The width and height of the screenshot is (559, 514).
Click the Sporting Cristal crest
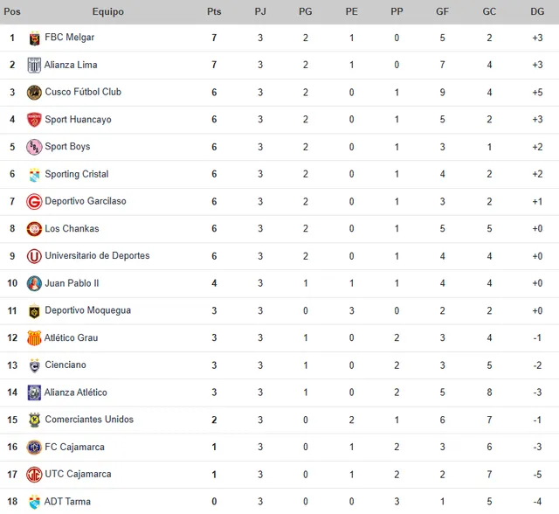[x=34, y=175]
